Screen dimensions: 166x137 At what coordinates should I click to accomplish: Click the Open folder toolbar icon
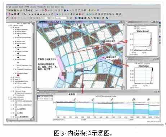tap(9, 10)
